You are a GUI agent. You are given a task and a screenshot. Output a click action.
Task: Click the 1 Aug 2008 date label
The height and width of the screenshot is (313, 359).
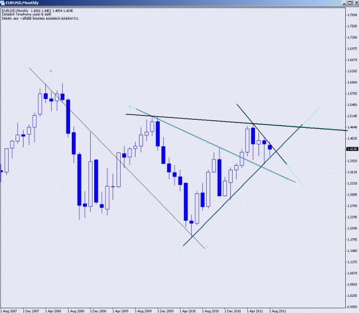[76, 311]
